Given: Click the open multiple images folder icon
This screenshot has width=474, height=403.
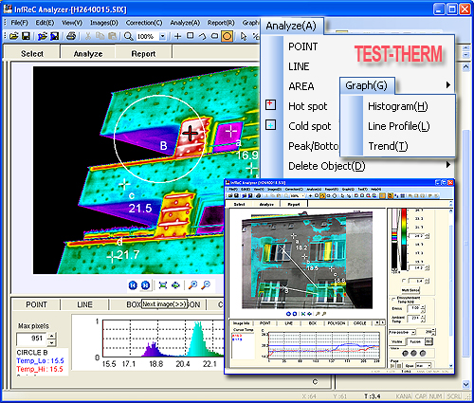Looking at the screenshot, I should point(43,36).
